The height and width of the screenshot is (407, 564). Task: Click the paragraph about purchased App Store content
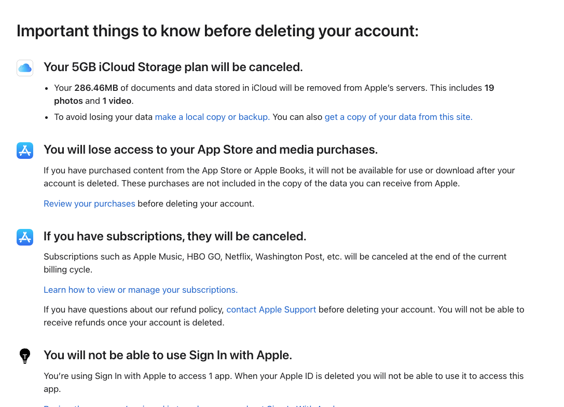(x=279, y=177)
